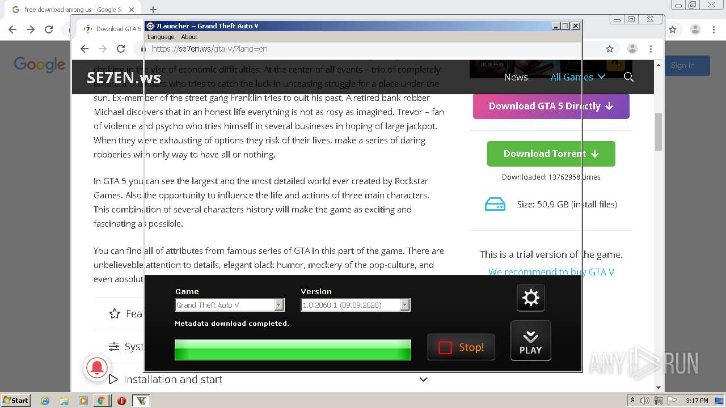Launch Internet Explorer from taskbar
The width and height of the screenshot is (726, 408).
click(x=45, y=401)
